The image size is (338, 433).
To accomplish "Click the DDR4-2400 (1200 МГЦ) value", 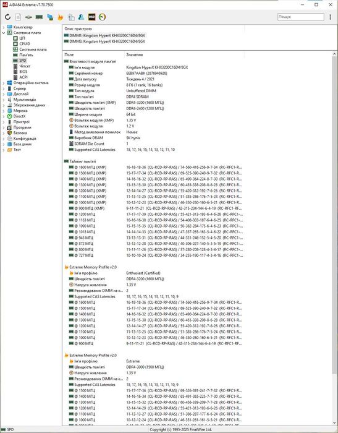I will click(145, 108).
